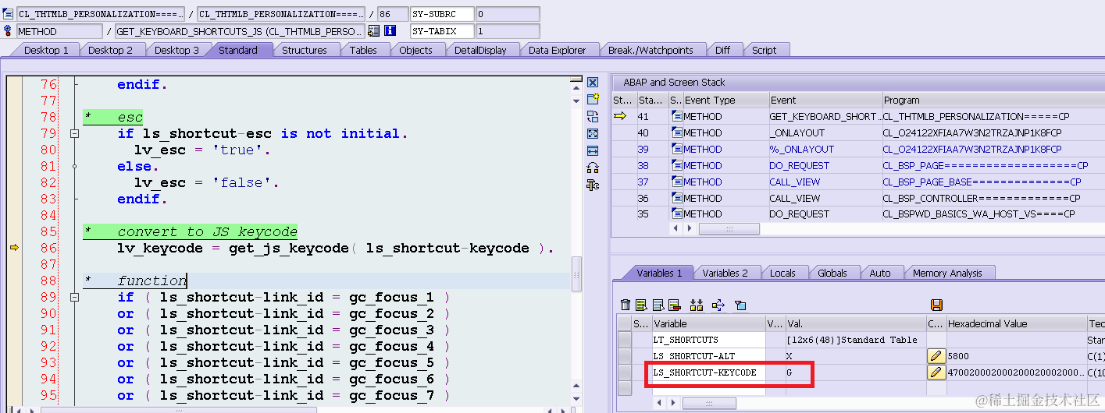Switch to the Diff tab
The image size is (1105, 413).
click(x=722, y=50)
